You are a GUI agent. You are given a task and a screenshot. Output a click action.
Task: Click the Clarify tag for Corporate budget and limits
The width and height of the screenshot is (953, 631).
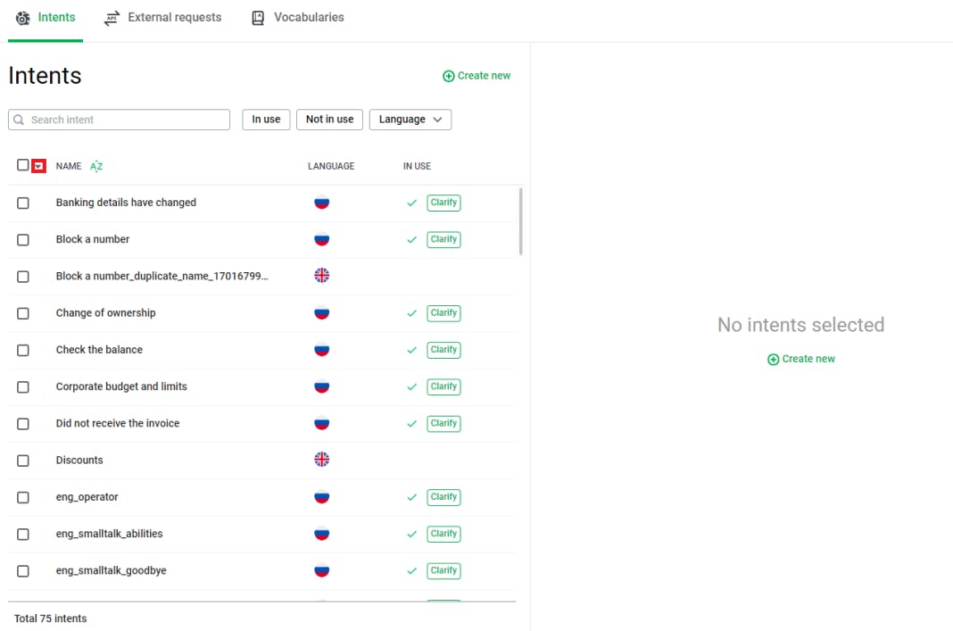click(x=443, y=386)
